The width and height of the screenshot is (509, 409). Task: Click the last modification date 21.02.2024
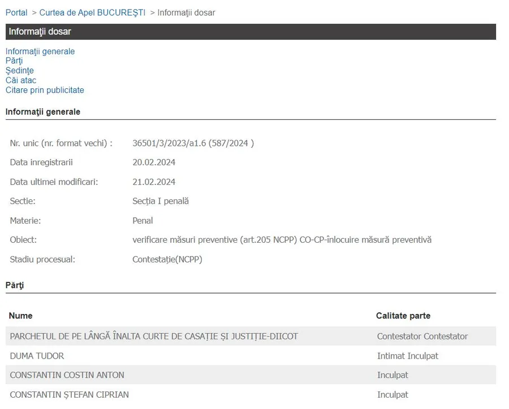coord(154,182)
